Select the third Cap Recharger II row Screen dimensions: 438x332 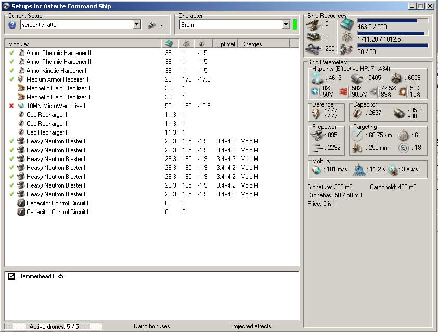[x=152, y=132]
